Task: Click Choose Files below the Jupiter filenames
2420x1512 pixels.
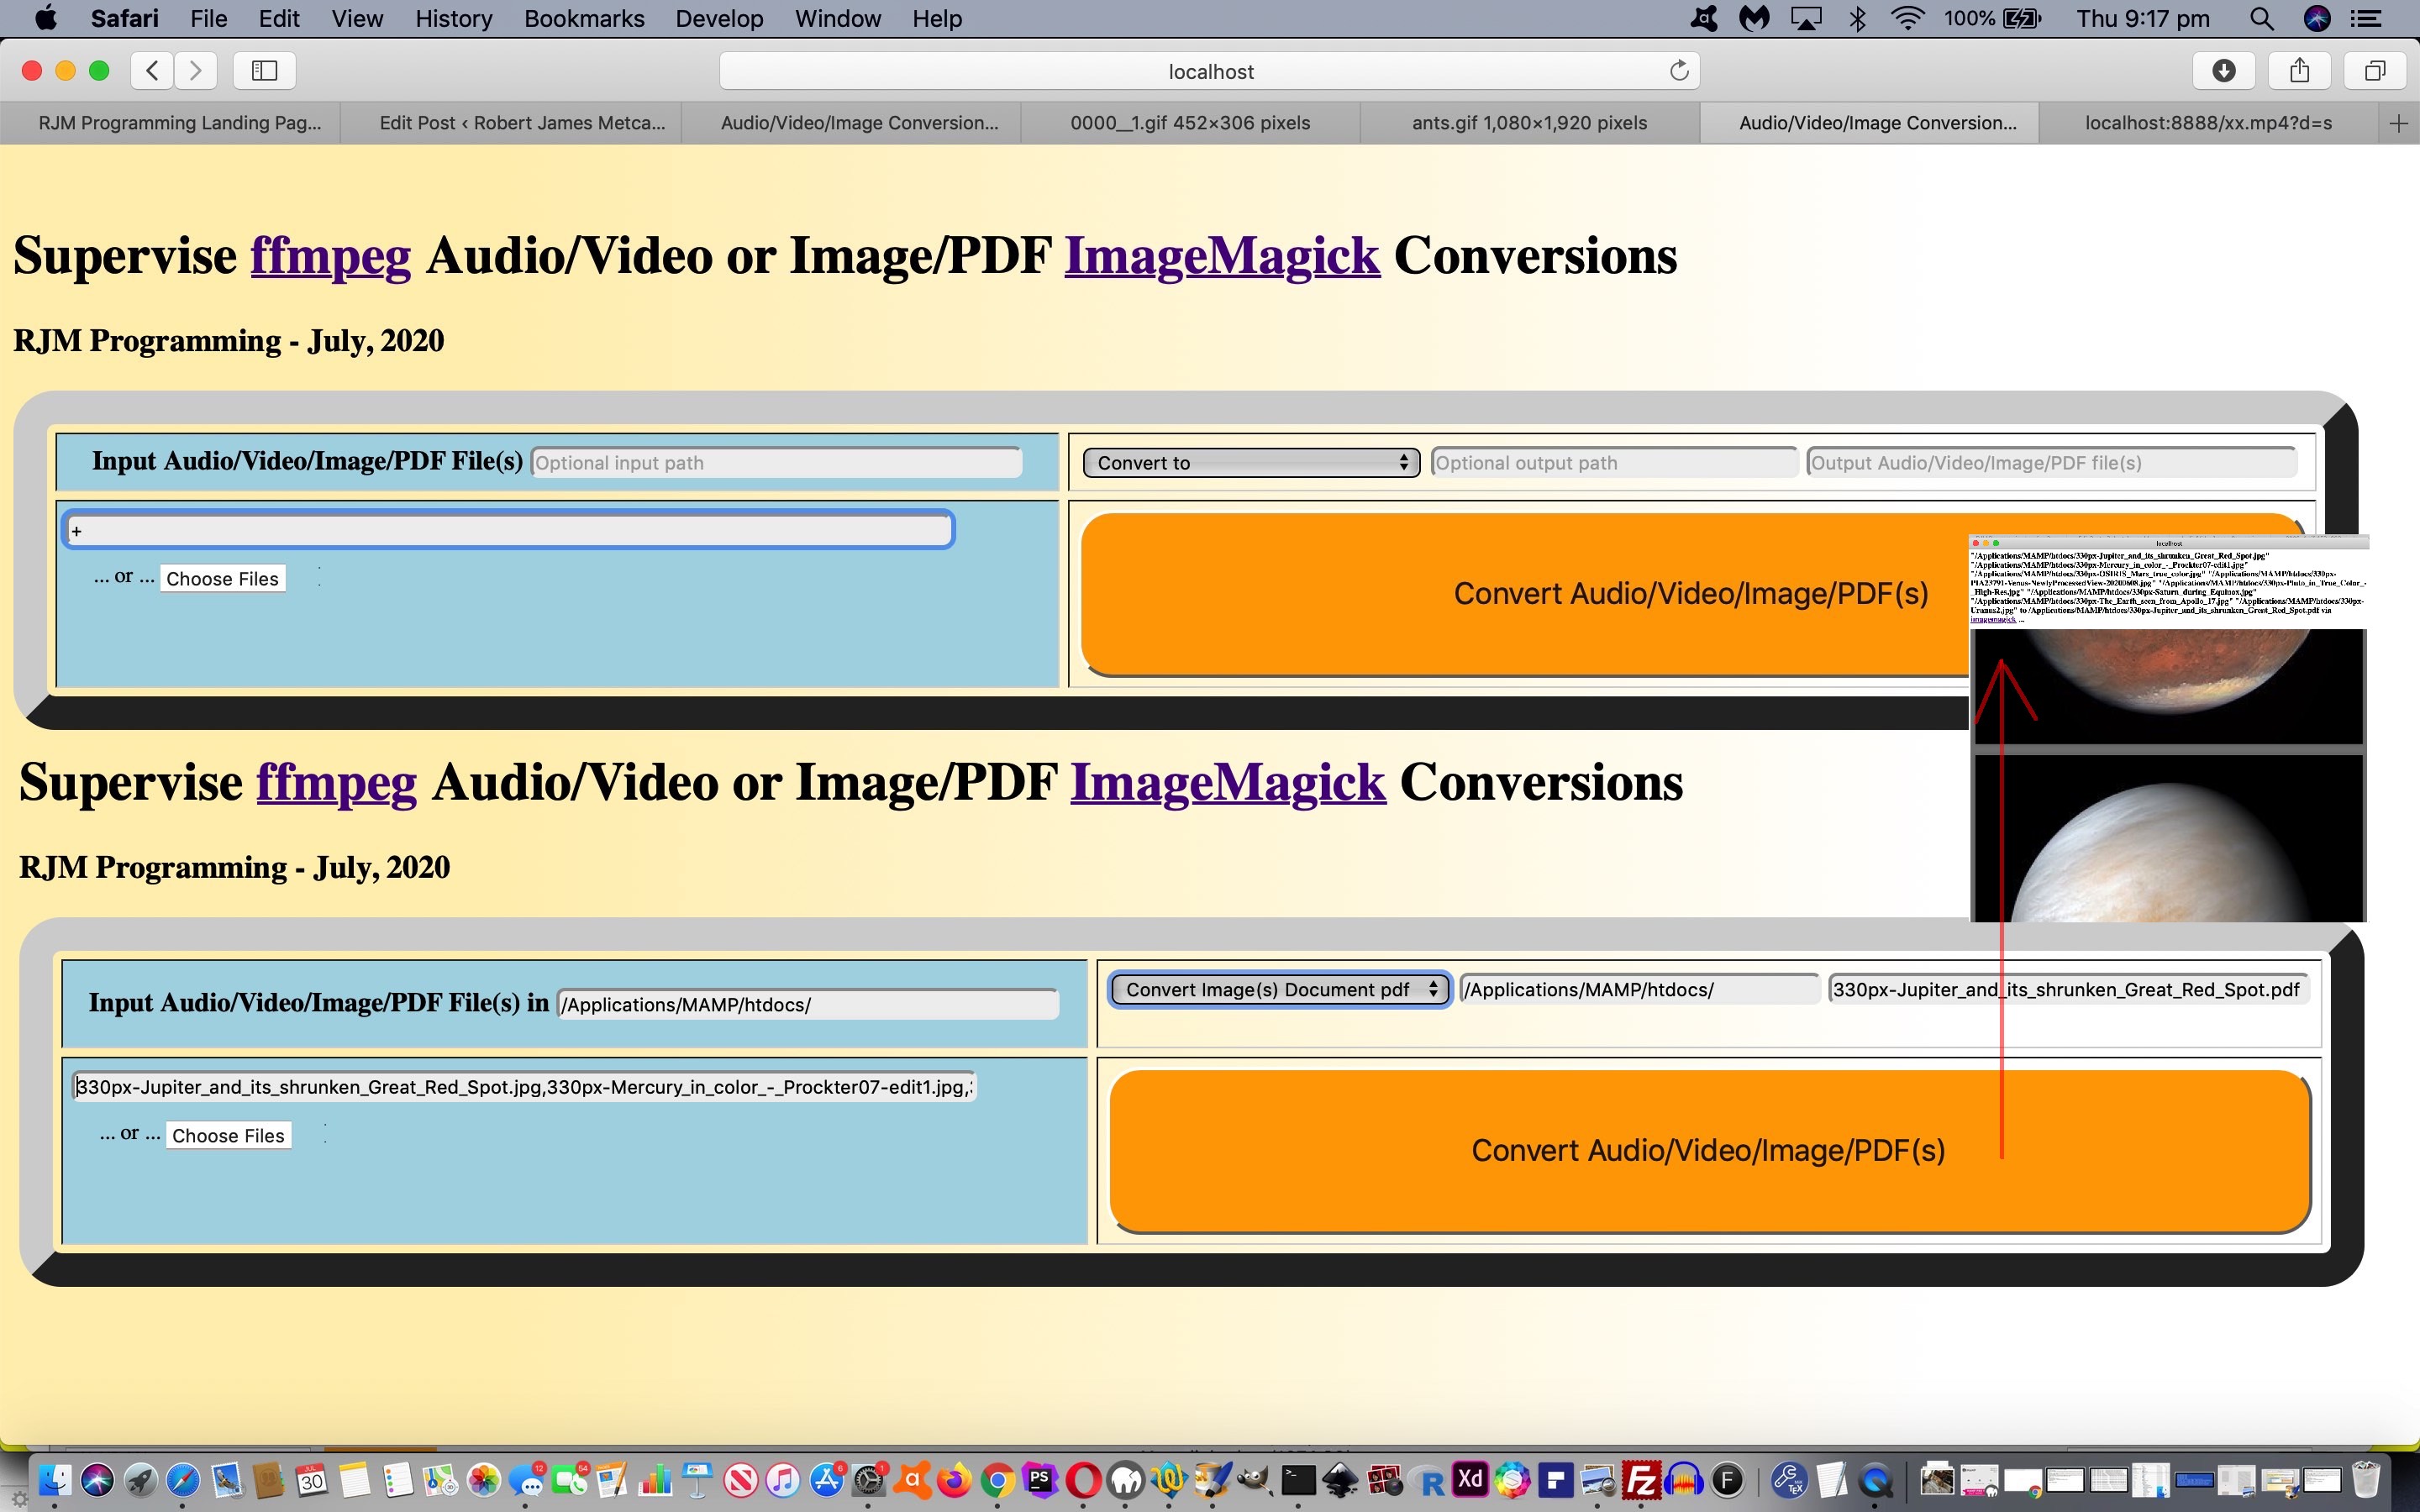Action: tap(228, 1136)
